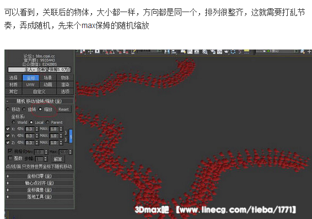Viewport: 312px width, 219px height.
Task: Collapse the 随机 移动/旋转/缩放 rollout
Action: [39, 101]
